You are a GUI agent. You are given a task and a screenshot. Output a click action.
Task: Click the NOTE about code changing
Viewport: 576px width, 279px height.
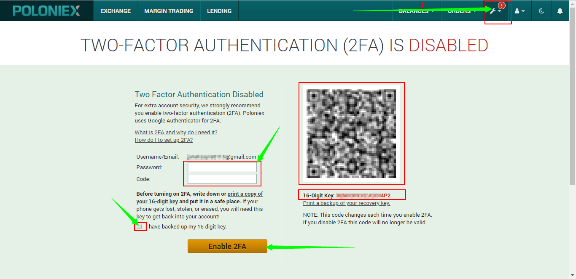coord(368,218)
